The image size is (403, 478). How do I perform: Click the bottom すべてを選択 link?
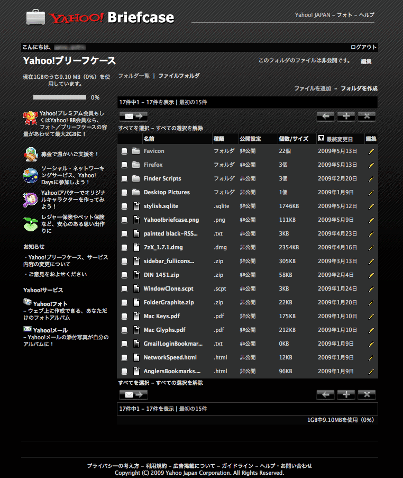pos(134,383)
